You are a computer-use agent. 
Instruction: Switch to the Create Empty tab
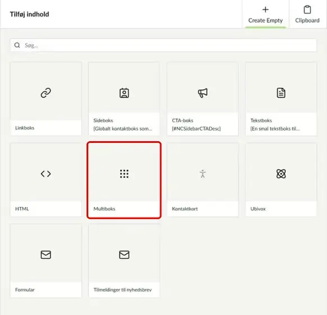coord(265,14)
